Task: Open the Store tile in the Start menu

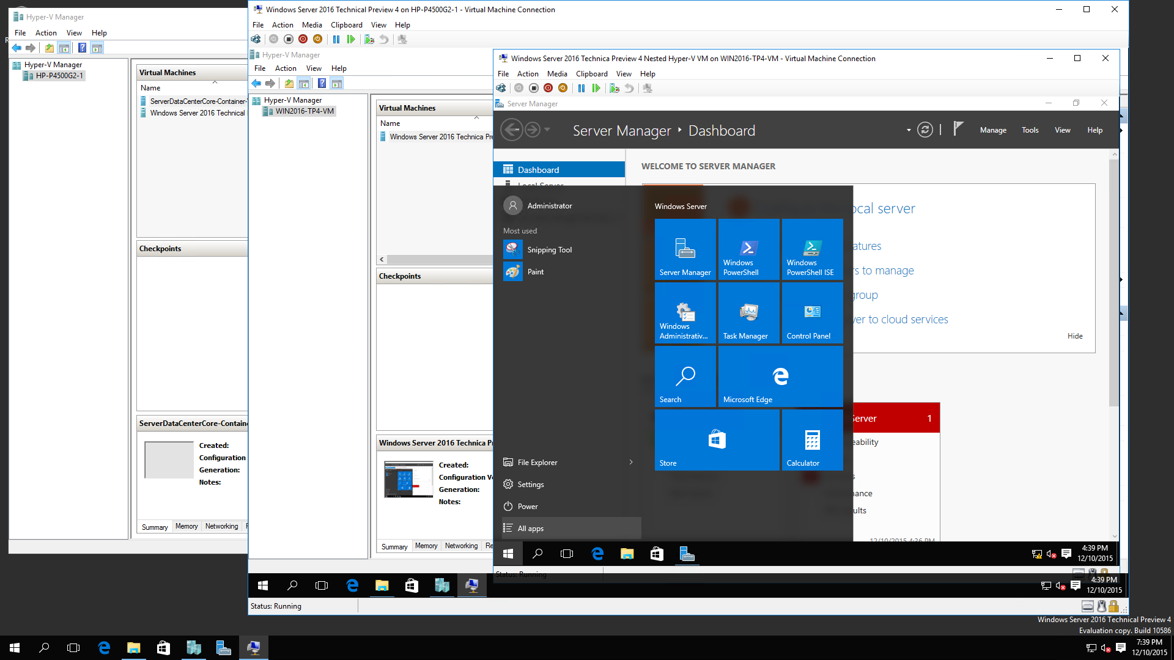Action: (717, 440)
